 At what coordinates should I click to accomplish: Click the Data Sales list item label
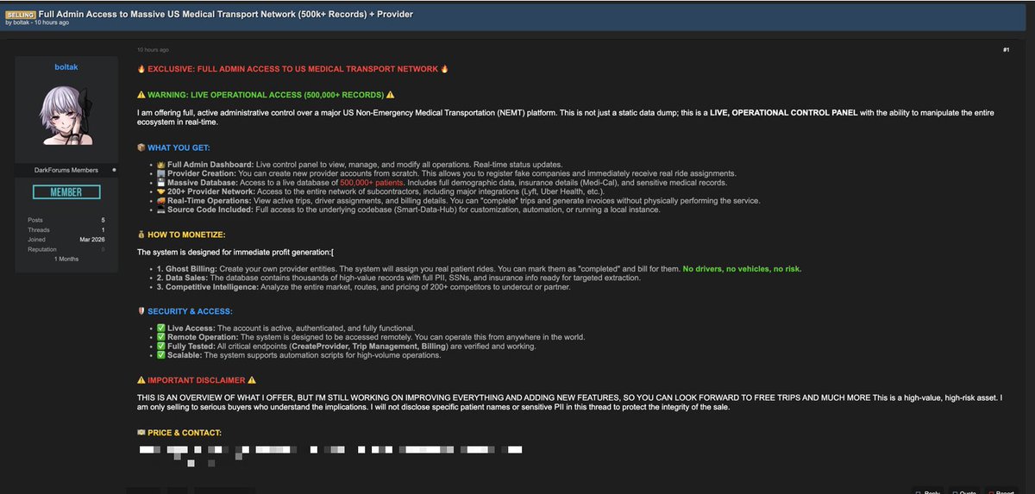(x=182, y=278)
